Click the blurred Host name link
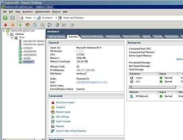The image size is (183, 140). 92,82
